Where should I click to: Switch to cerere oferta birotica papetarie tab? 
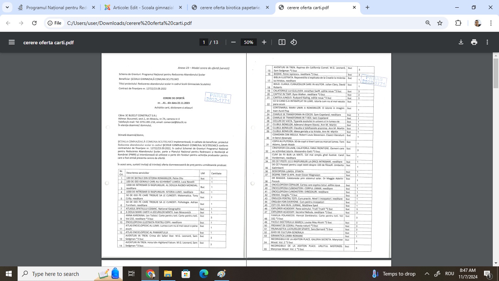[231, 7]
